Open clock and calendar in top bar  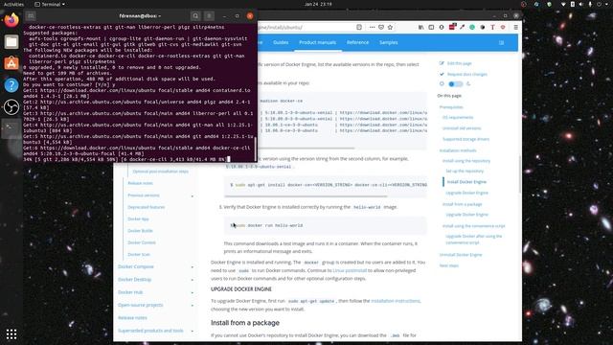click(x=318, y=4)
